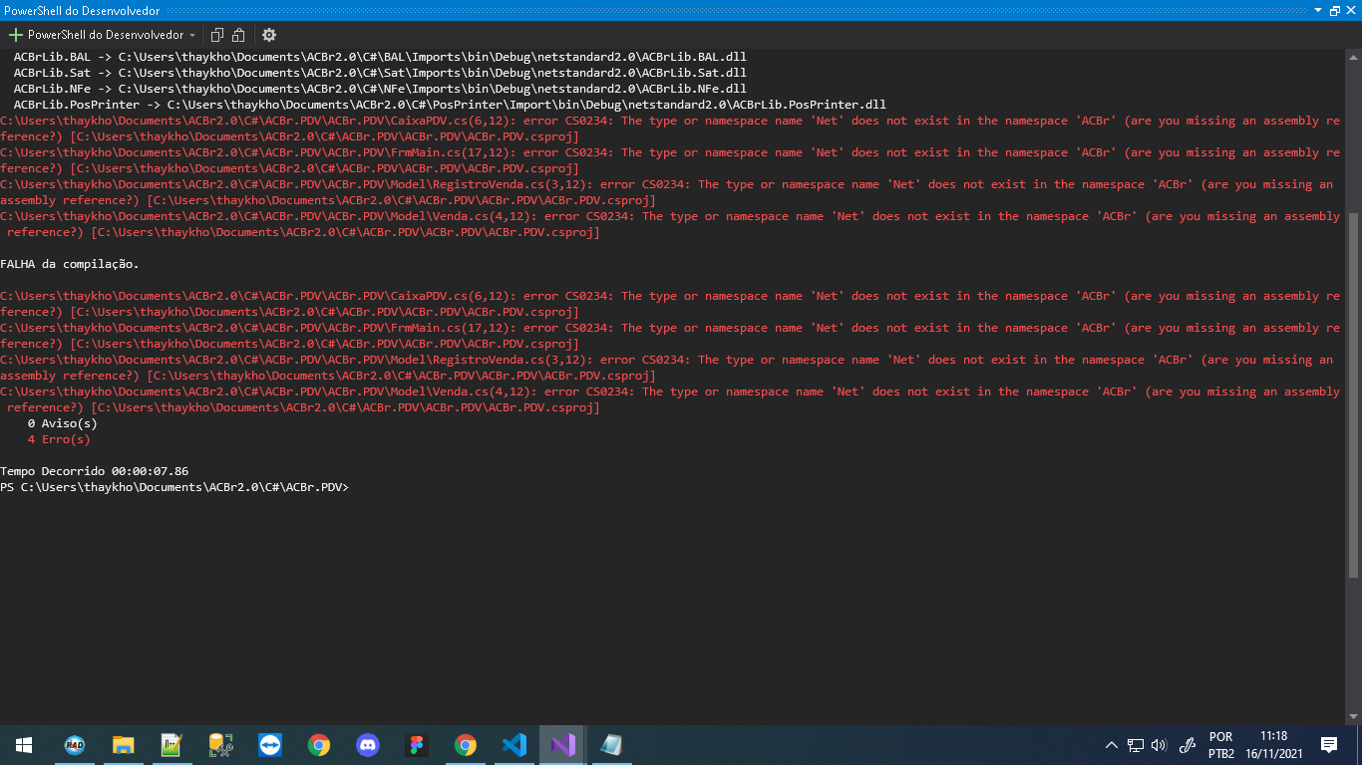
Task: Open volume control tray icon
Action: [1159, 745]
